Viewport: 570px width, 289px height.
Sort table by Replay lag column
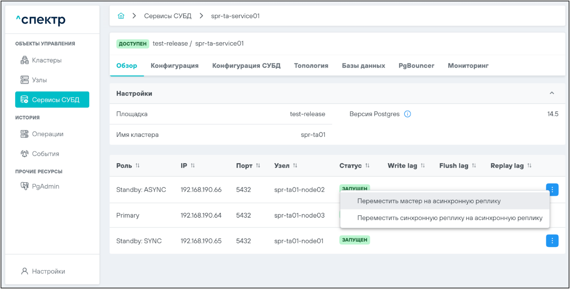click(x=529, y=166)
